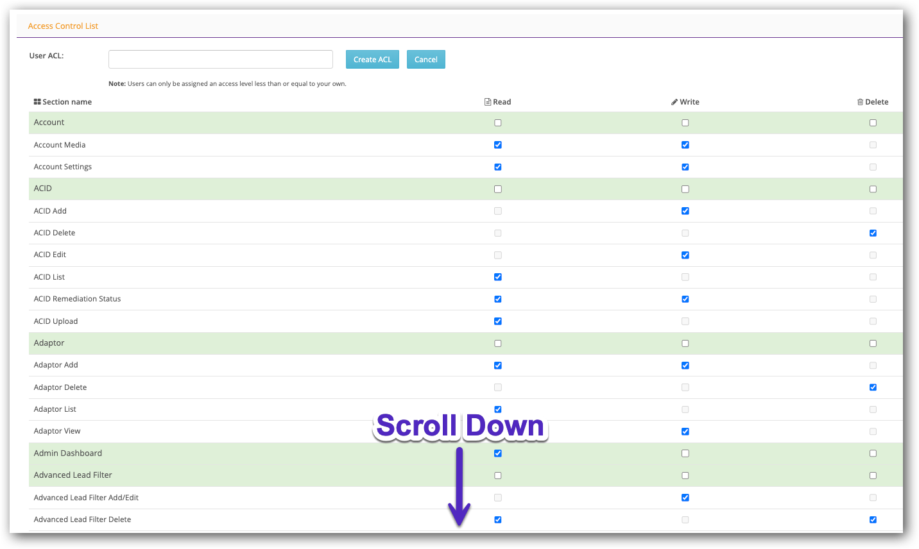Viewport: 919px width, 549px height.
Task: Disable Write permission for Adaptor View
Action: tap(685, 431)
